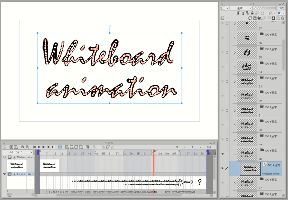Click the new raster layer icon

tap(250, 18)
